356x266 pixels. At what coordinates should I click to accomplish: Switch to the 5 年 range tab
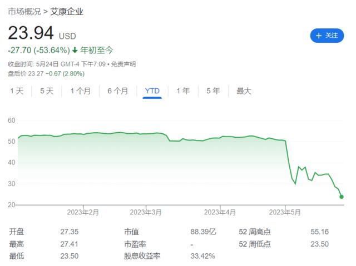pyautogui.click(x=213, y=91)
